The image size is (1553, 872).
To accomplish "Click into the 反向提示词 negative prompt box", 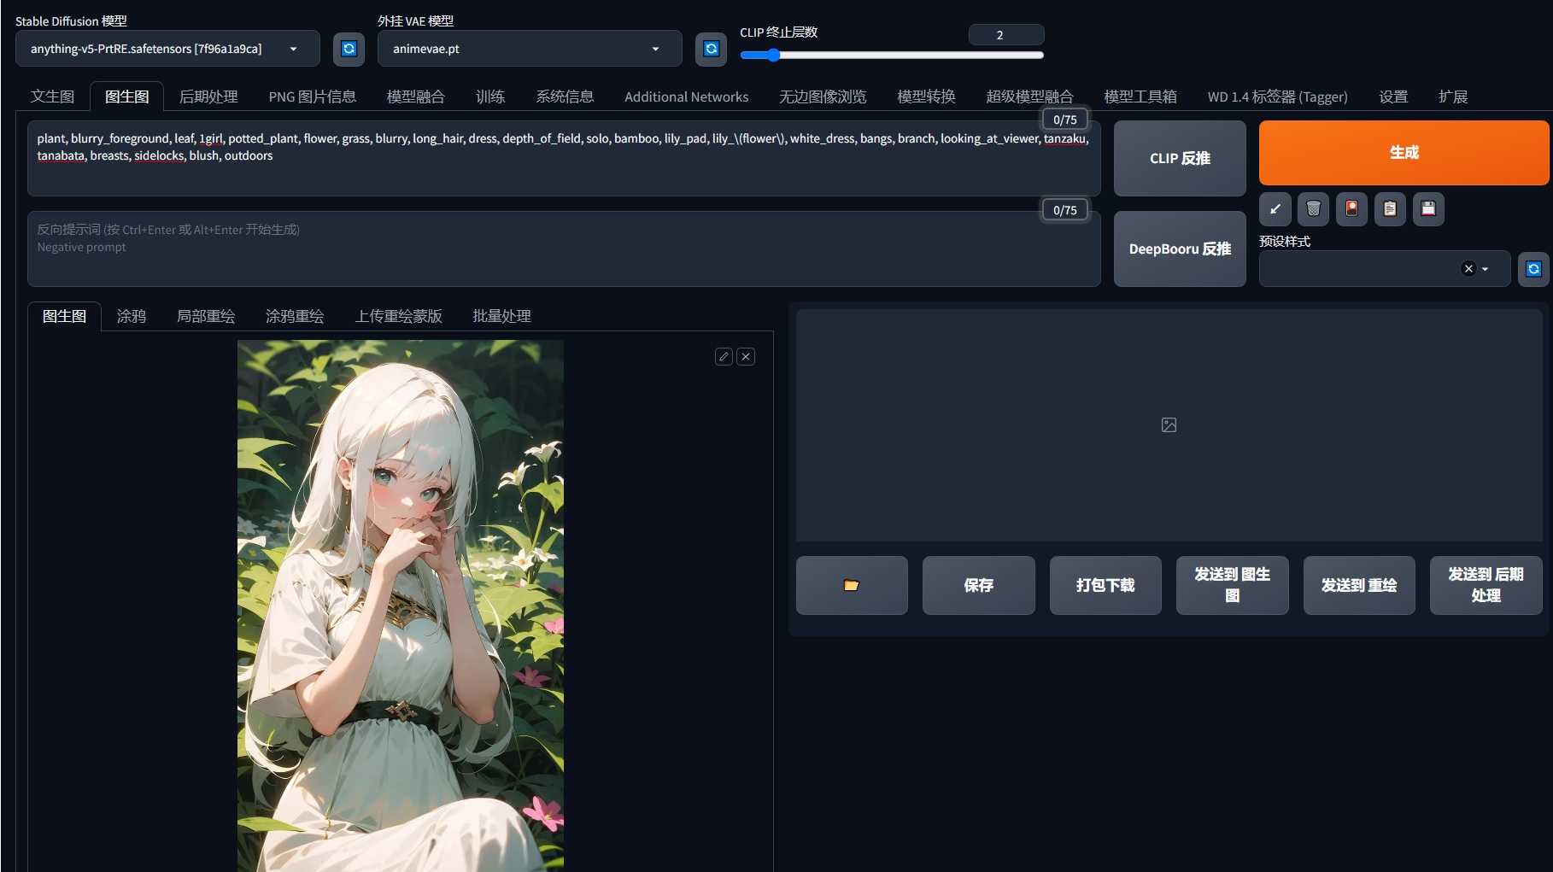I will pyautogui.click(x=564, y=249).
